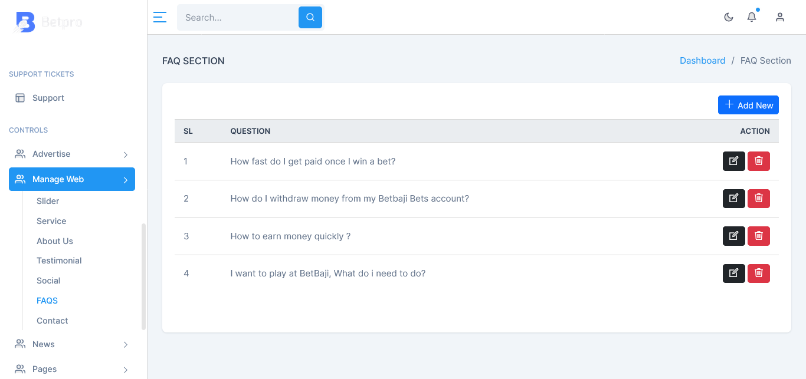Delete the Betbaji withdraw money question

[x=759, y=199]
